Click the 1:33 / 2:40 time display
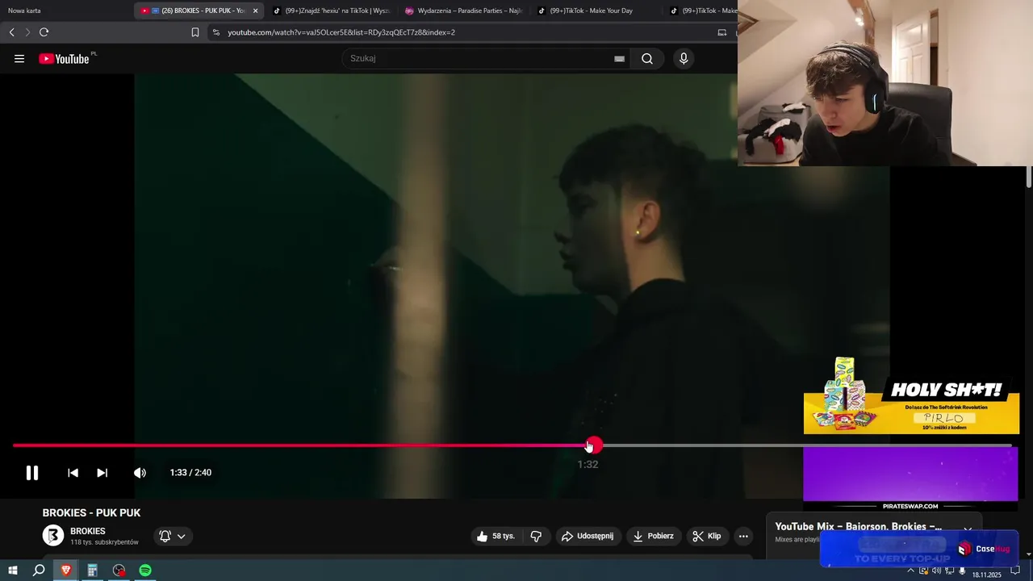The height and width of the screenshot is (581, 1033). (190, 473)
